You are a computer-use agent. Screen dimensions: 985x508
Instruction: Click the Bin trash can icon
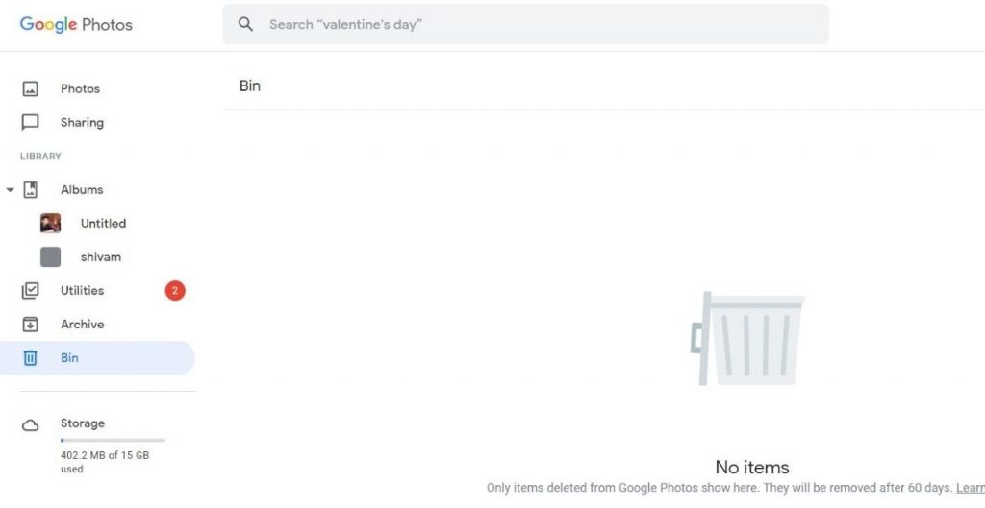pos(31,357)
